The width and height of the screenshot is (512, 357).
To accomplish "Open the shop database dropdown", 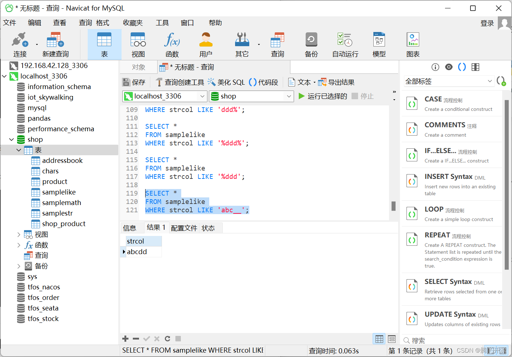I will point(251,96).
